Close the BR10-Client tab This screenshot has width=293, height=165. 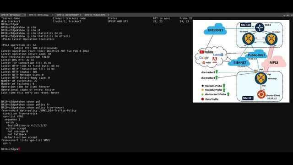coord(25,15)
